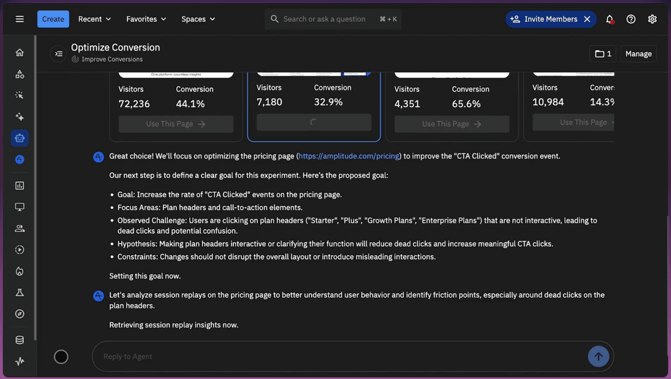Open the bar chart analytics icon
This screenshot has height=379, width=671.
[20, 186]
